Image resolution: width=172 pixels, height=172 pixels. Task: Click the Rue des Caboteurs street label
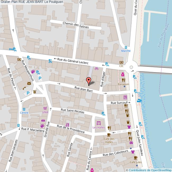tap(115, 153)
